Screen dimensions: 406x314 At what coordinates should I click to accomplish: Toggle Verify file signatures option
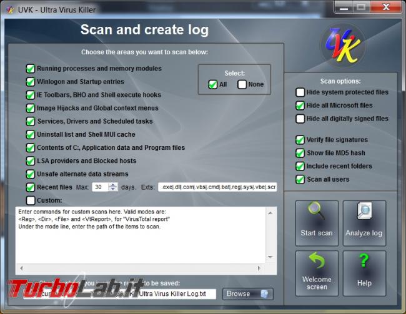click(300, 140)
